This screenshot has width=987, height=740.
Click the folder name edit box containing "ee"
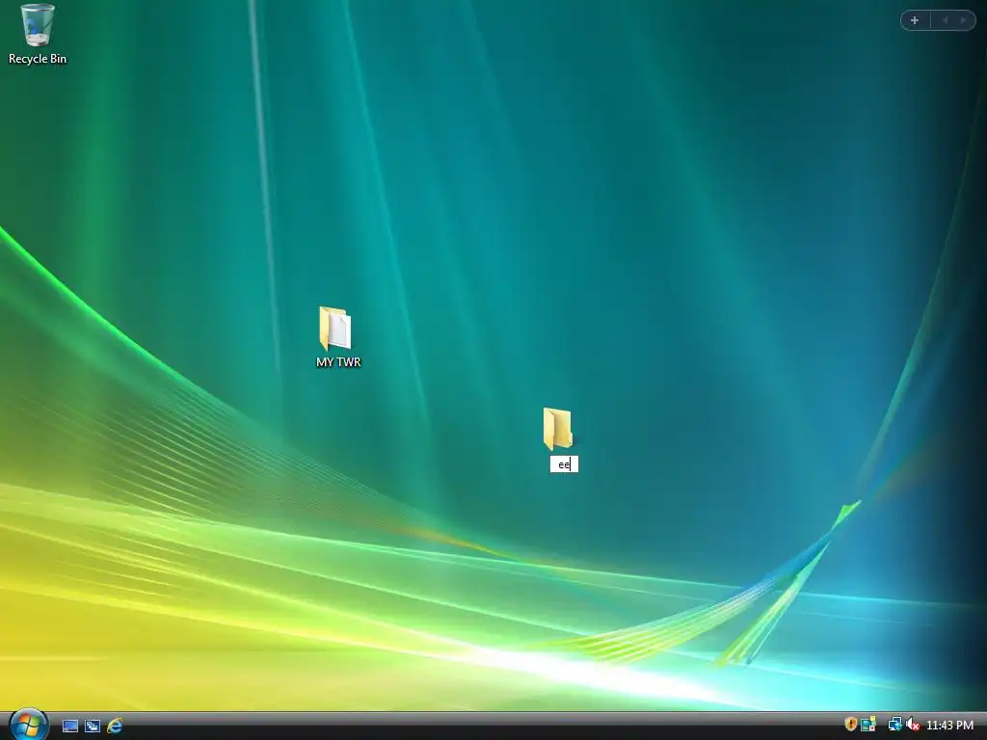(x=564, y=464)
